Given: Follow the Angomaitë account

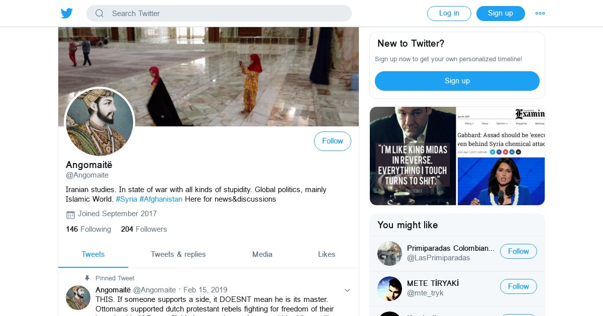Looking at the screenshot, I should [x=333, y=141].
